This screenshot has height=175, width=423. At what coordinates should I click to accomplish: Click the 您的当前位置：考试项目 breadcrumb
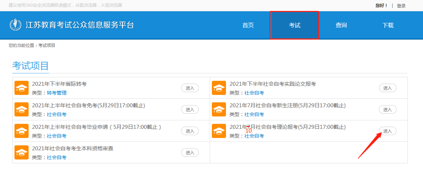click(x=32, y=45)
